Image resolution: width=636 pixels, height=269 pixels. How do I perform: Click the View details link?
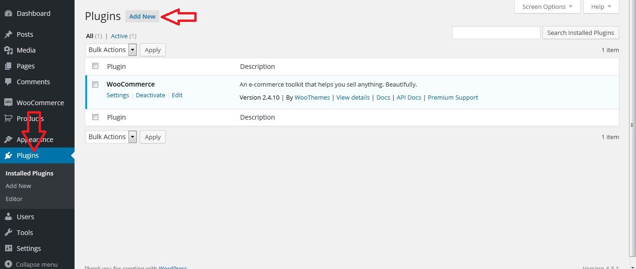coord(353,97)
